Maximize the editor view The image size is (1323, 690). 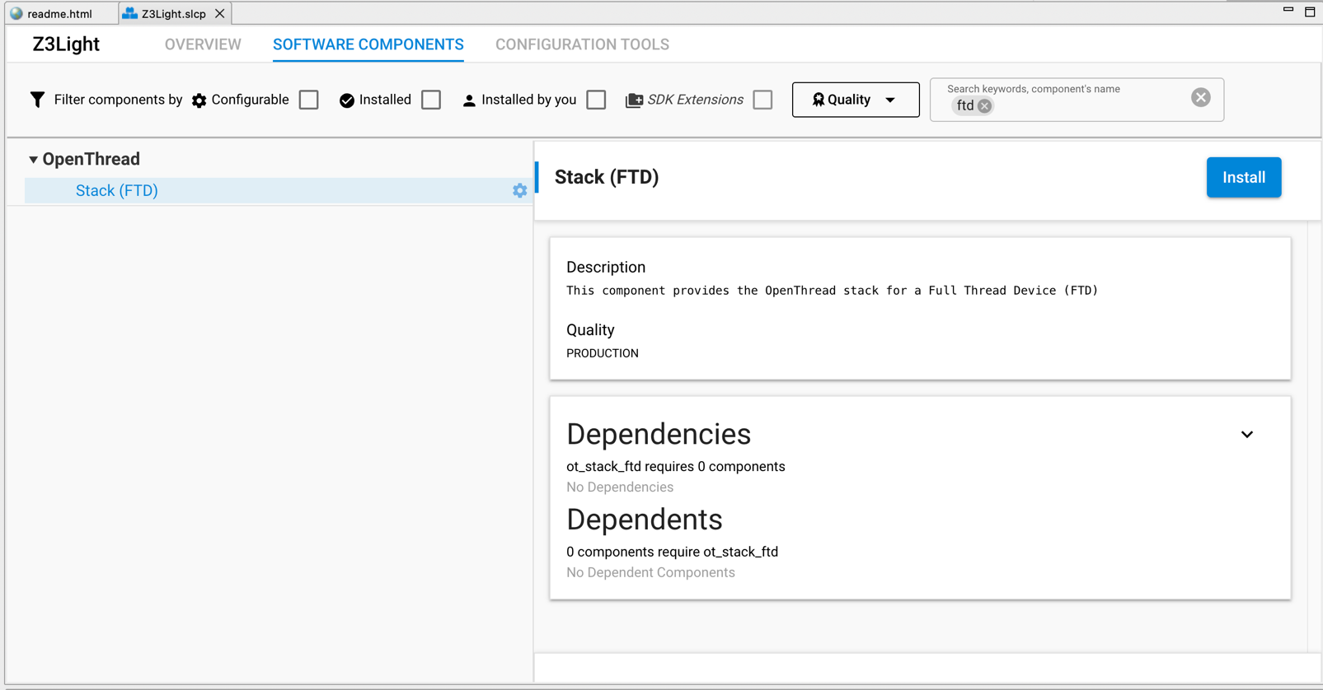pyautogui.click(x=1310, y=12)
